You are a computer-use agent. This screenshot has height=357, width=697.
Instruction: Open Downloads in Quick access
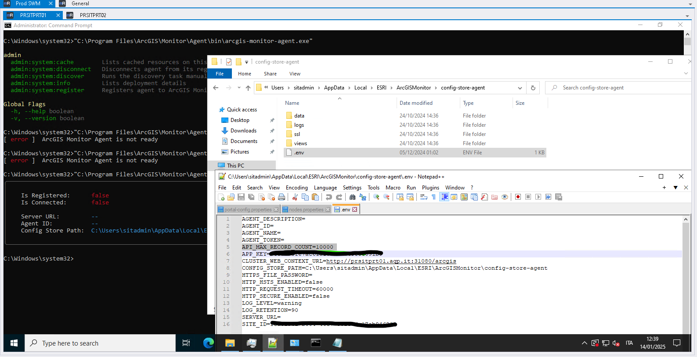tap(243, 131)
